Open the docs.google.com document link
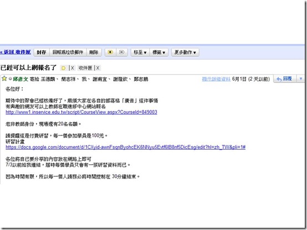 (125, 147)
